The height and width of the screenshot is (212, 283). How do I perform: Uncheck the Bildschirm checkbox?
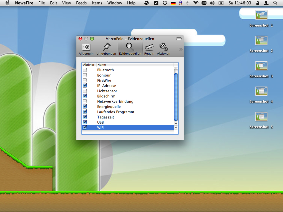tap(85, 96)
